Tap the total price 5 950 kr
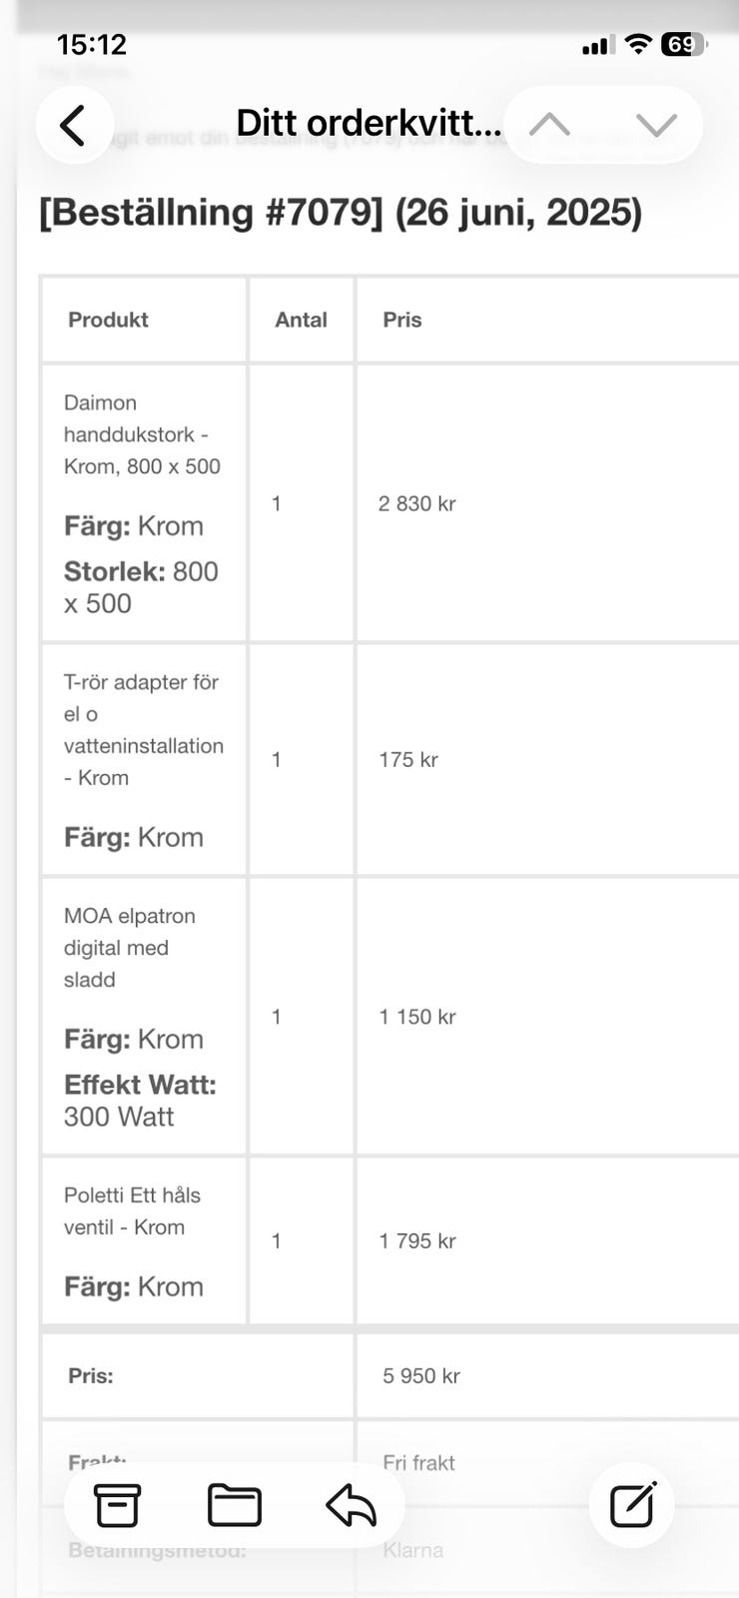Image resolution: width=739 pixels, height=1598 pixels. [420, 1376]
